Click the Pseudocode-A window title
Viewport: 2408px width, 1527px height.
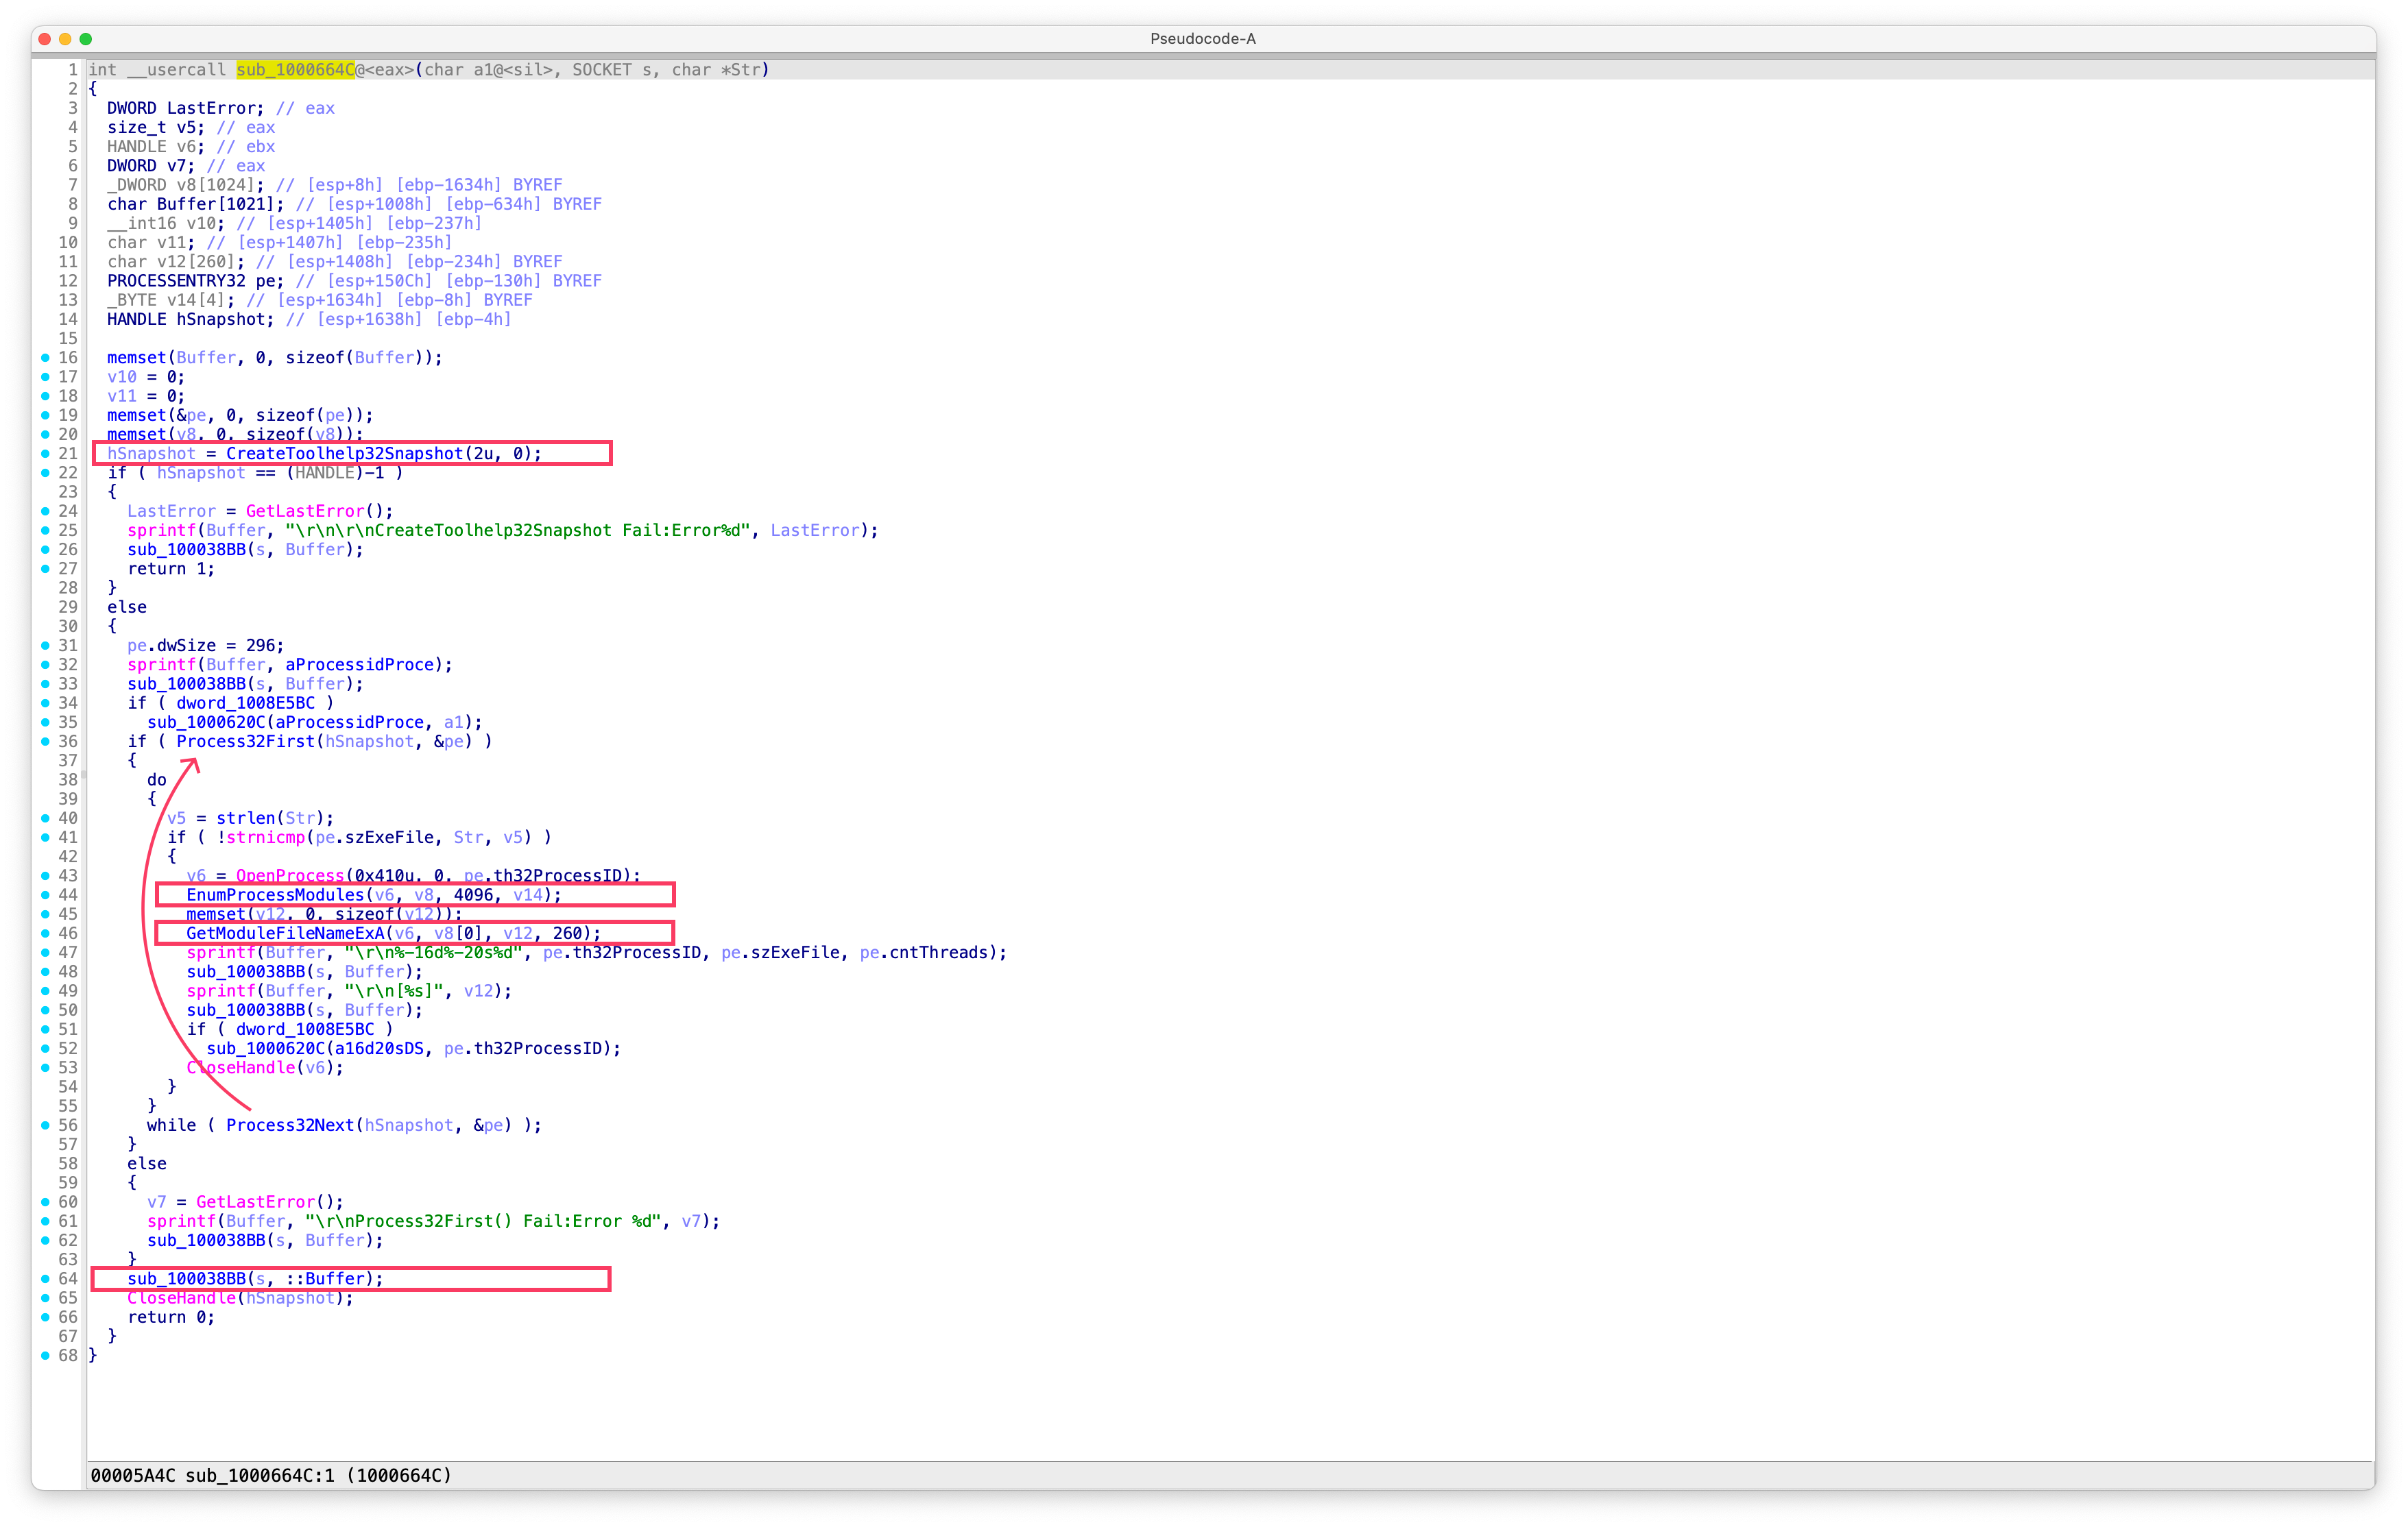[1203, 39]
